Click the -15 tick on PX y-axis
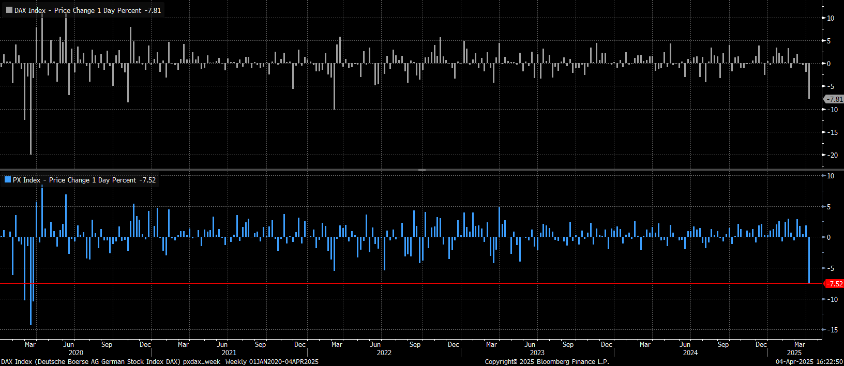This screenshot has height=366, width=844. pyautogui.click(x=833, y=330)
